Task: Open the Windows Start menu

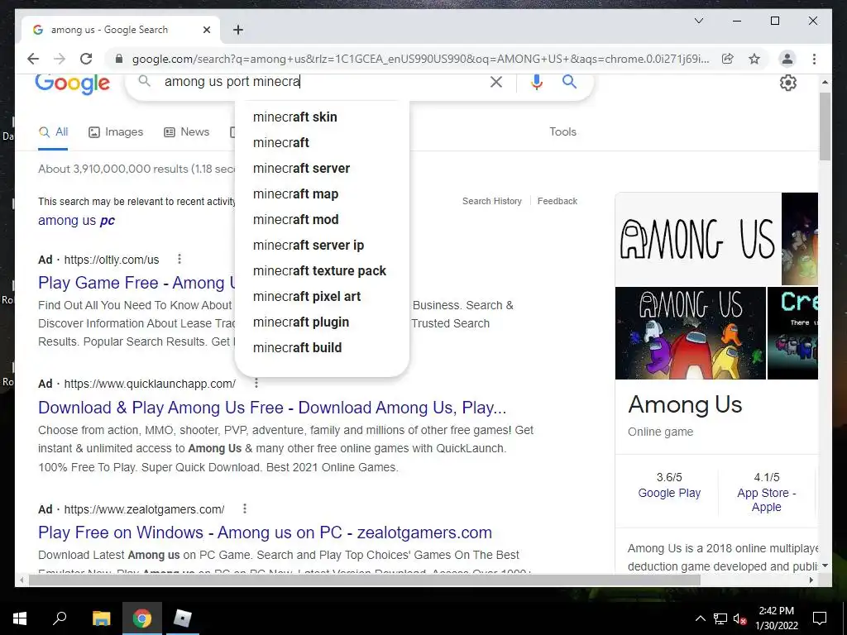Action: [20, 618]
